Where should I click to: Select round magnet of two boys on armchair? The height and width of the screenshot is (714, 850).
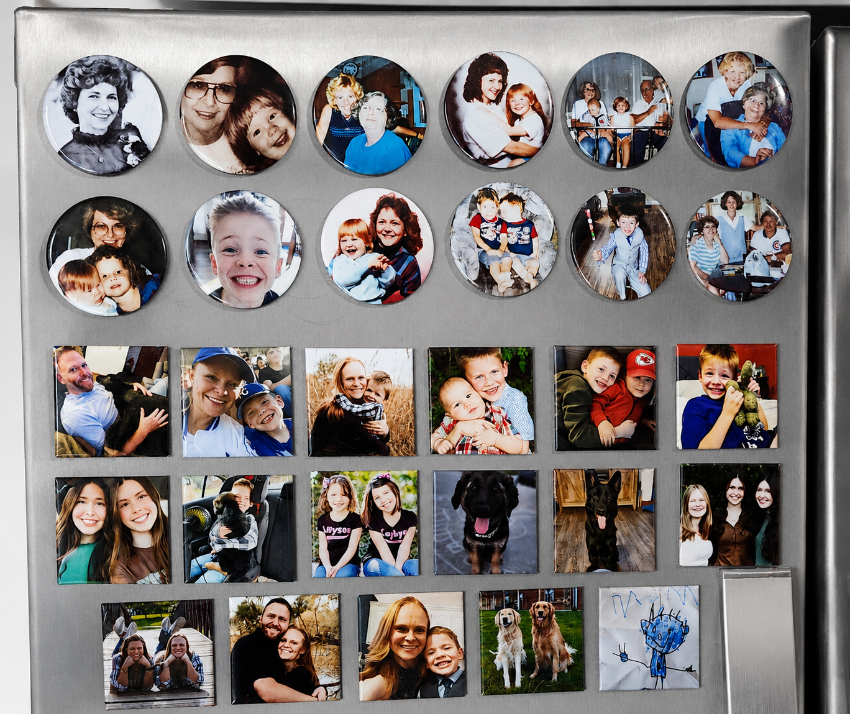coord(503,239)
